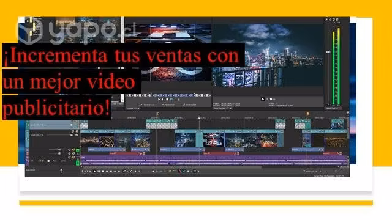This screenshot has width=392, height=220.
Task: Click Stop in the trimmer window
Action: coord(167,100)
